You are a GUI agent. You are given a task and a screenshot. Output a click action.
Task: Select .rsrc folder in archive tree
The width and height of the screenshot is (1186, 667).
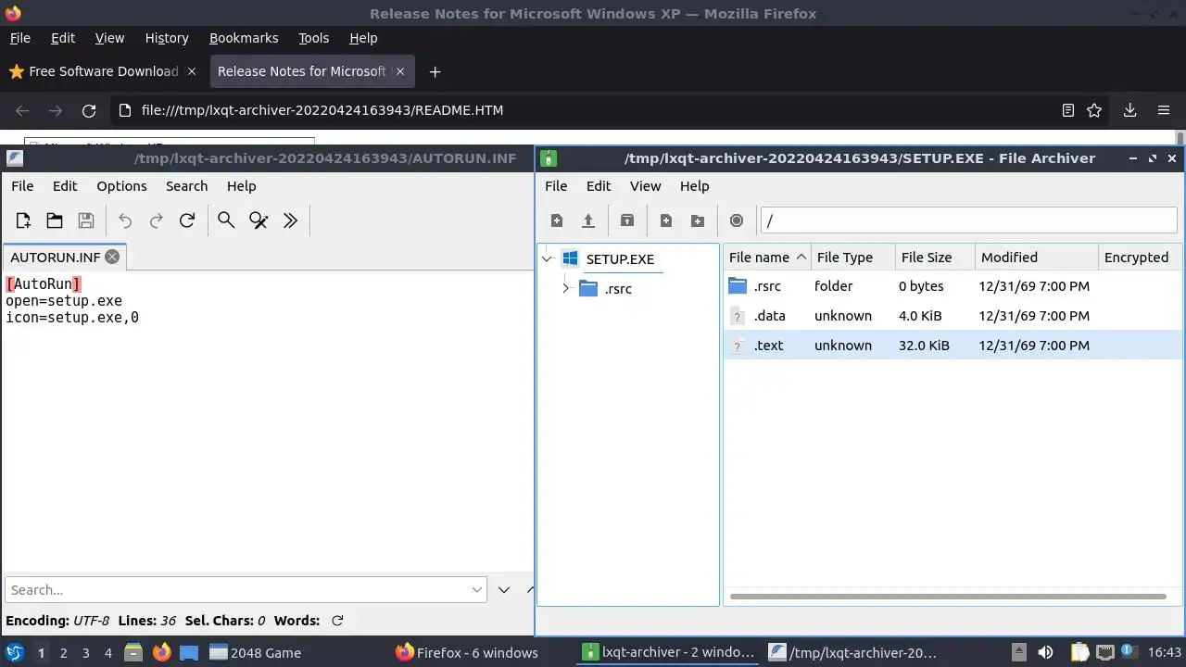tap(618, 289)
